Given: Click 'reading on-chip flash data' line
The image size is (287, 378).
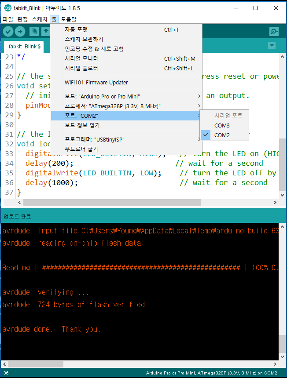Looking at the screenshot, I should pos(73,243).
